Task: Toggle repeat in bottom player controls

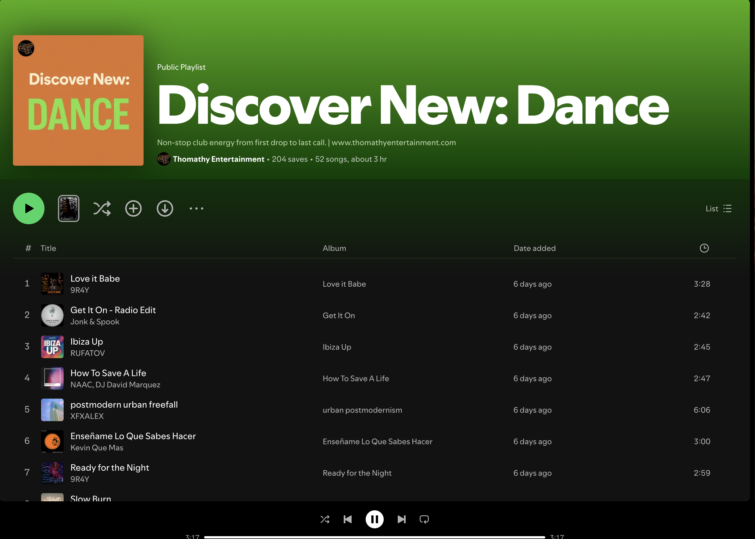Action: (424, 519)
